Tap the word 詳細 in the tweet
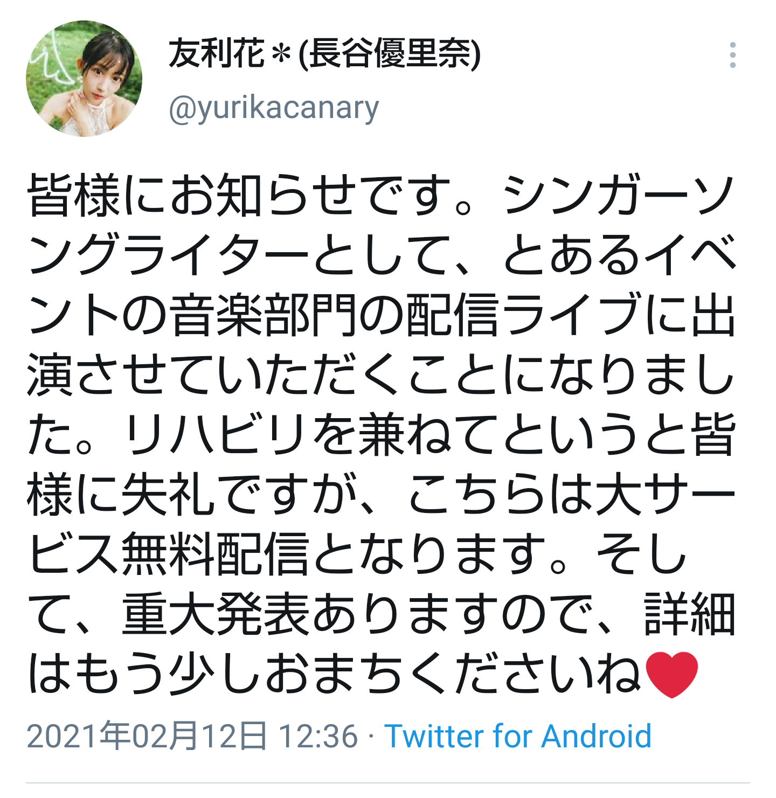Screen dimensions: 776x798 [x=690, y=614]
